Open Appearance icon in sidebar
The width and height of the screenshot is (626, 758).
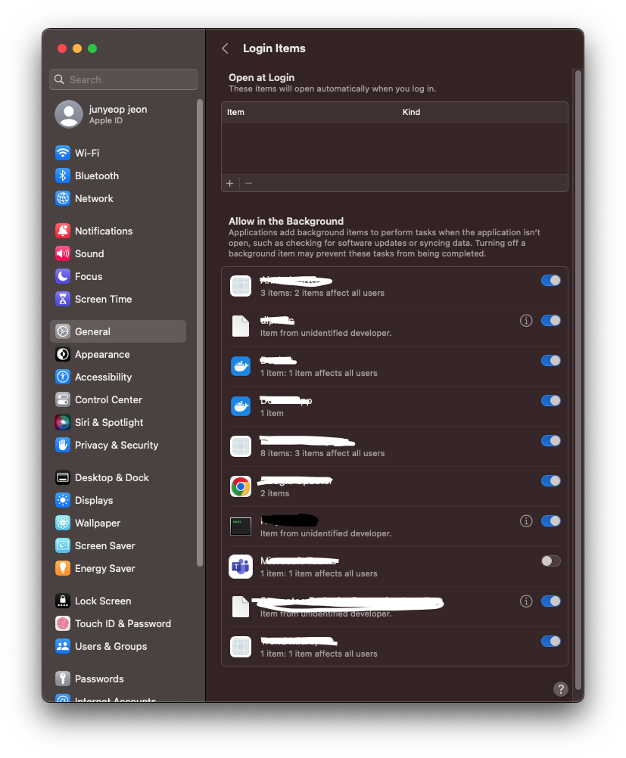coord(63,354)
